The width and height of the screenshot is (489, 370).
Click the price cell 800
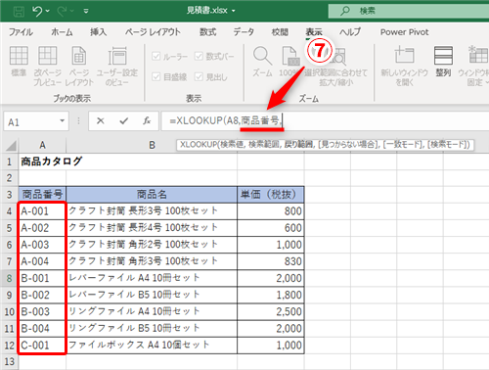click(x=271, y=211)
